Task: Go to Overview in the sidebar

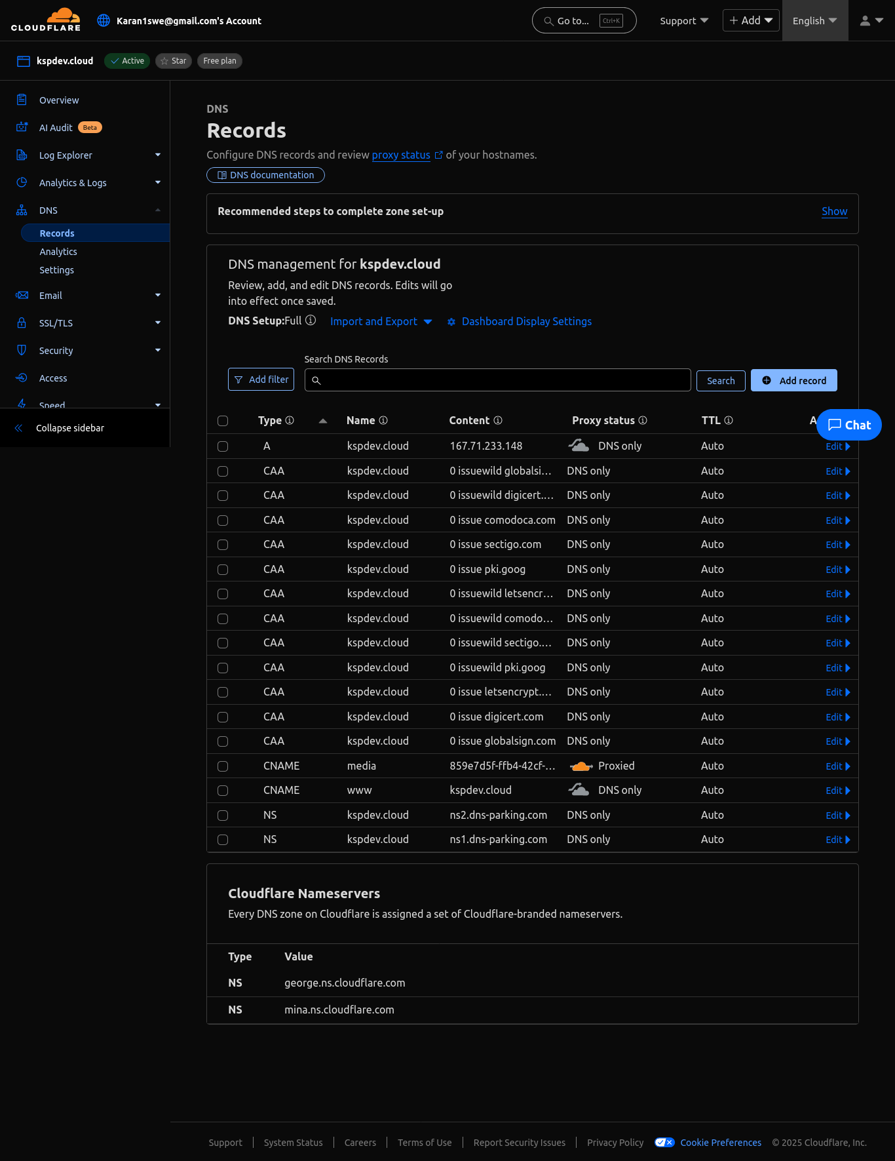Action: click(59, 100)
